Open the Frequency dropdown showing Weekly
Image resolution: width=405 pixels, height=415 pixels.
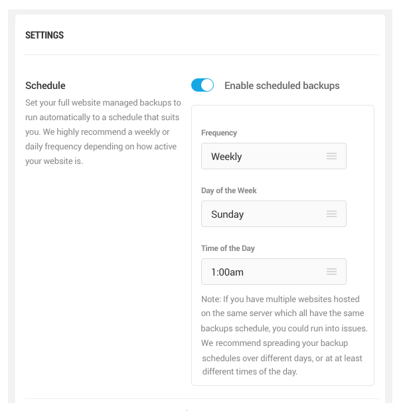[273, 156]
